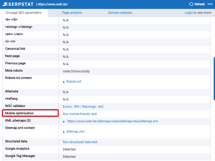Image resolution: width=215 pixels, height=161 pixels.
Task: Select the Previous page label
Action: (x=15, y=63)
